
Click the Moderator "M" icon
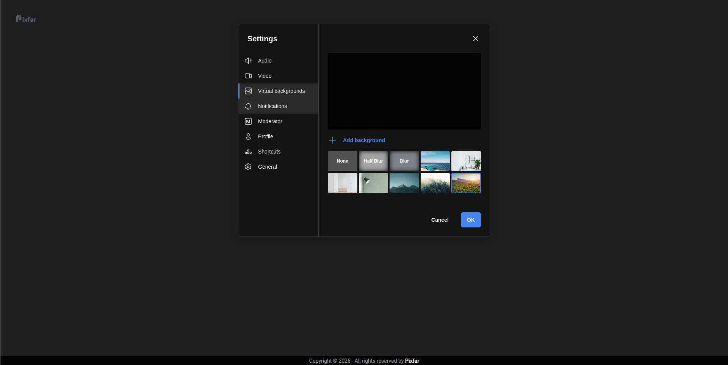(248, 121)
